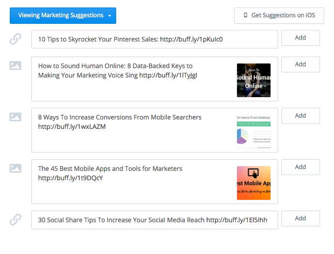Open link http://buff.ly/1pKuIc0

[191, 40]
